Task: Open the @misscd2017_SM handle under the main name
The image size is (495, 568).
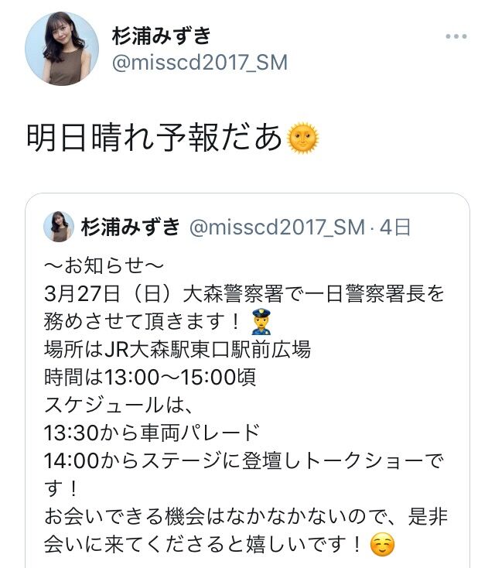Action: [200, 63]
